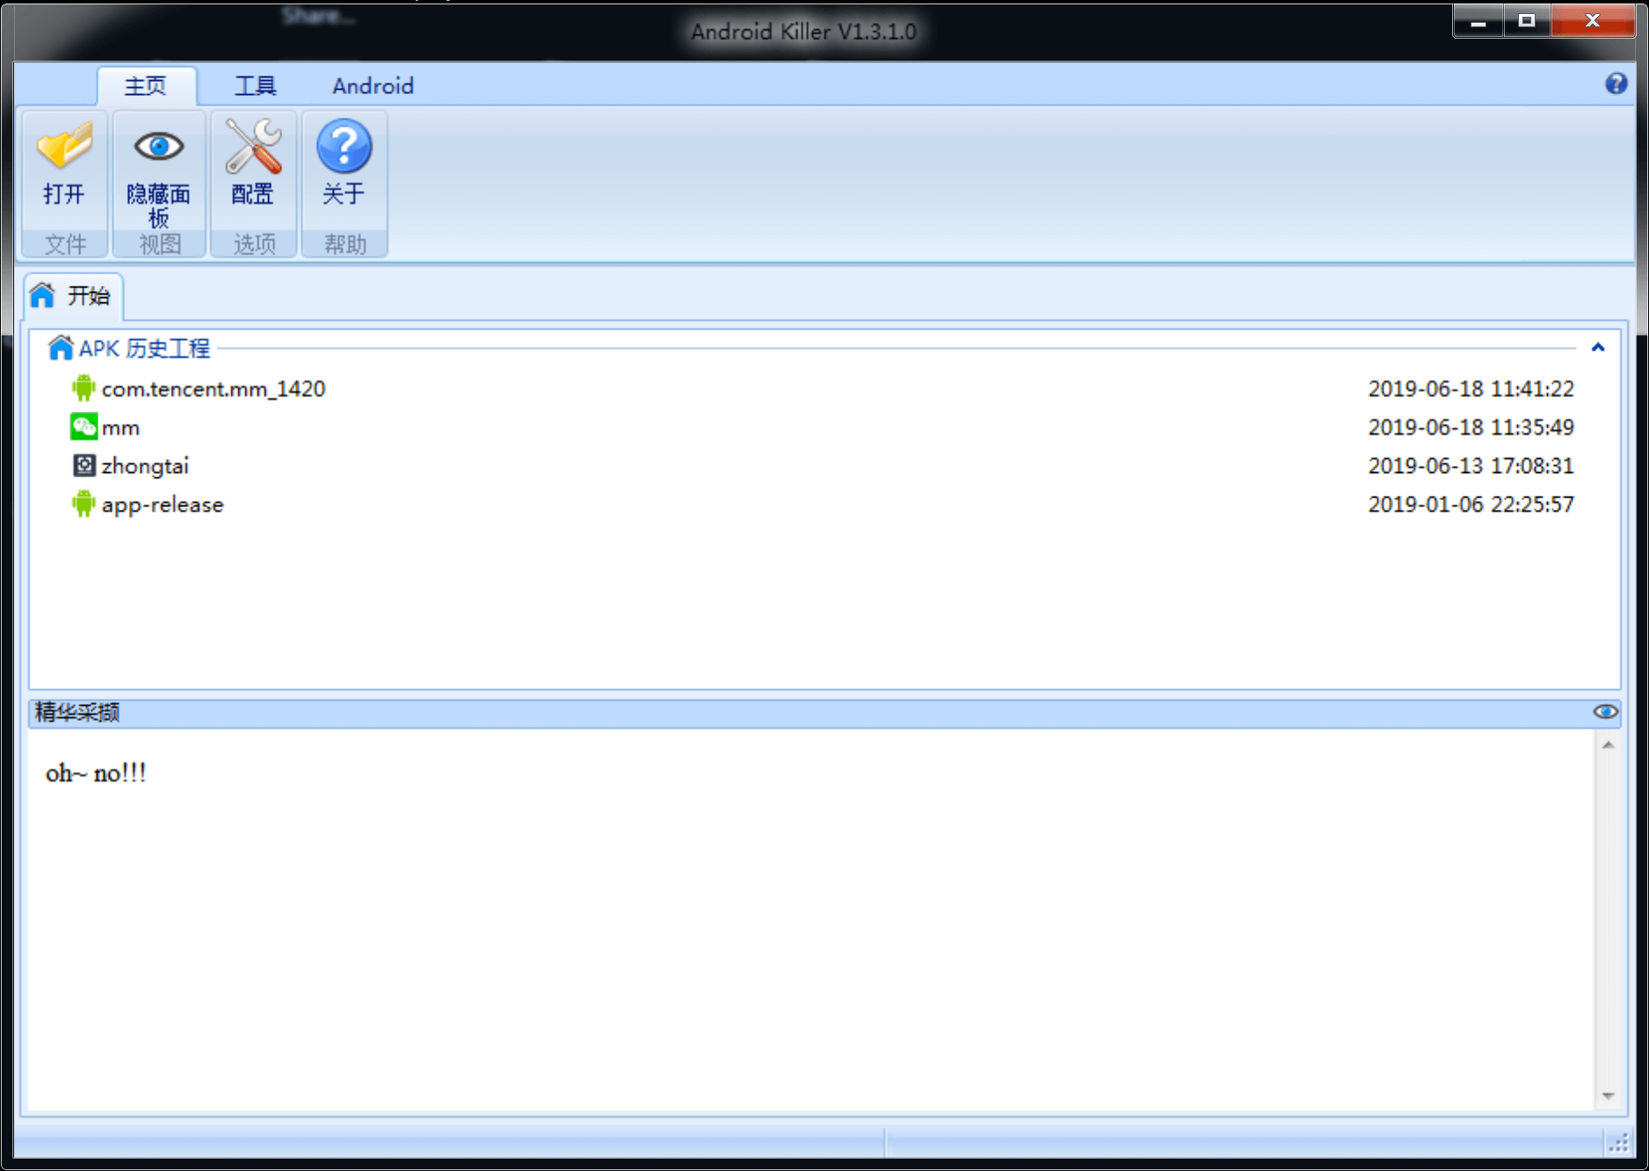
Task: Click the timestamp 2019-01-06 22:25:57
Action: [1471, 505]
